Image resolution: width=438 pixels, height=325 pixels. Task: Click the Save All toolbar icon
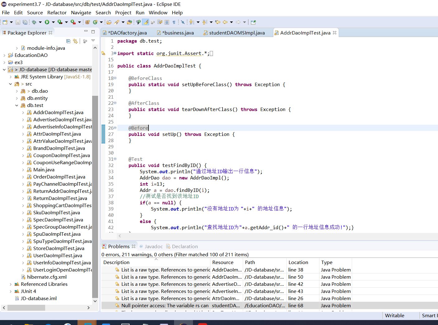[x=25, y=22]
